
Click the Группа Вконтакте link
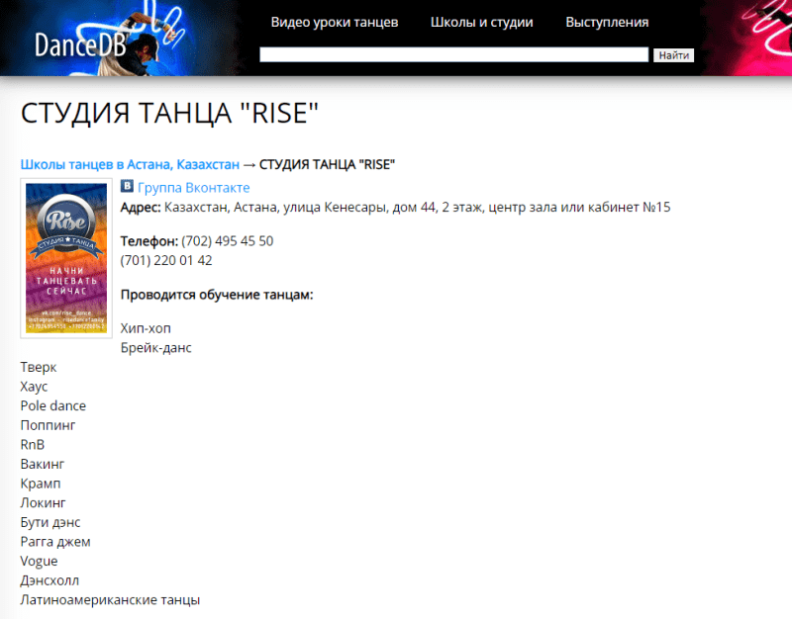193,187
